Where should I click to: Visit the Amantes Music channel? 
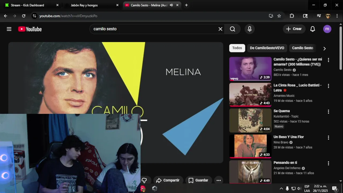coord(284,96)
